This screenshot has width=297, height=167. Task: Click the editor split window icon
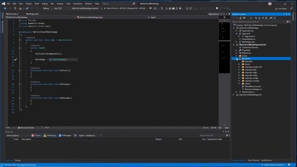point(224,17)
